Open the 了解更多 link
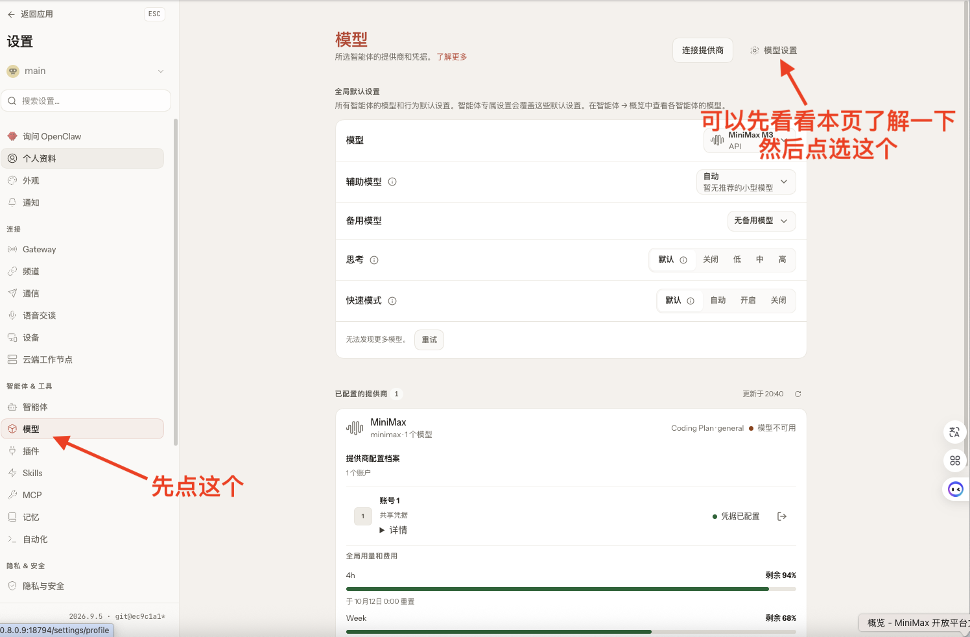The width and height of the screenshot is (970, 637). 452,57
